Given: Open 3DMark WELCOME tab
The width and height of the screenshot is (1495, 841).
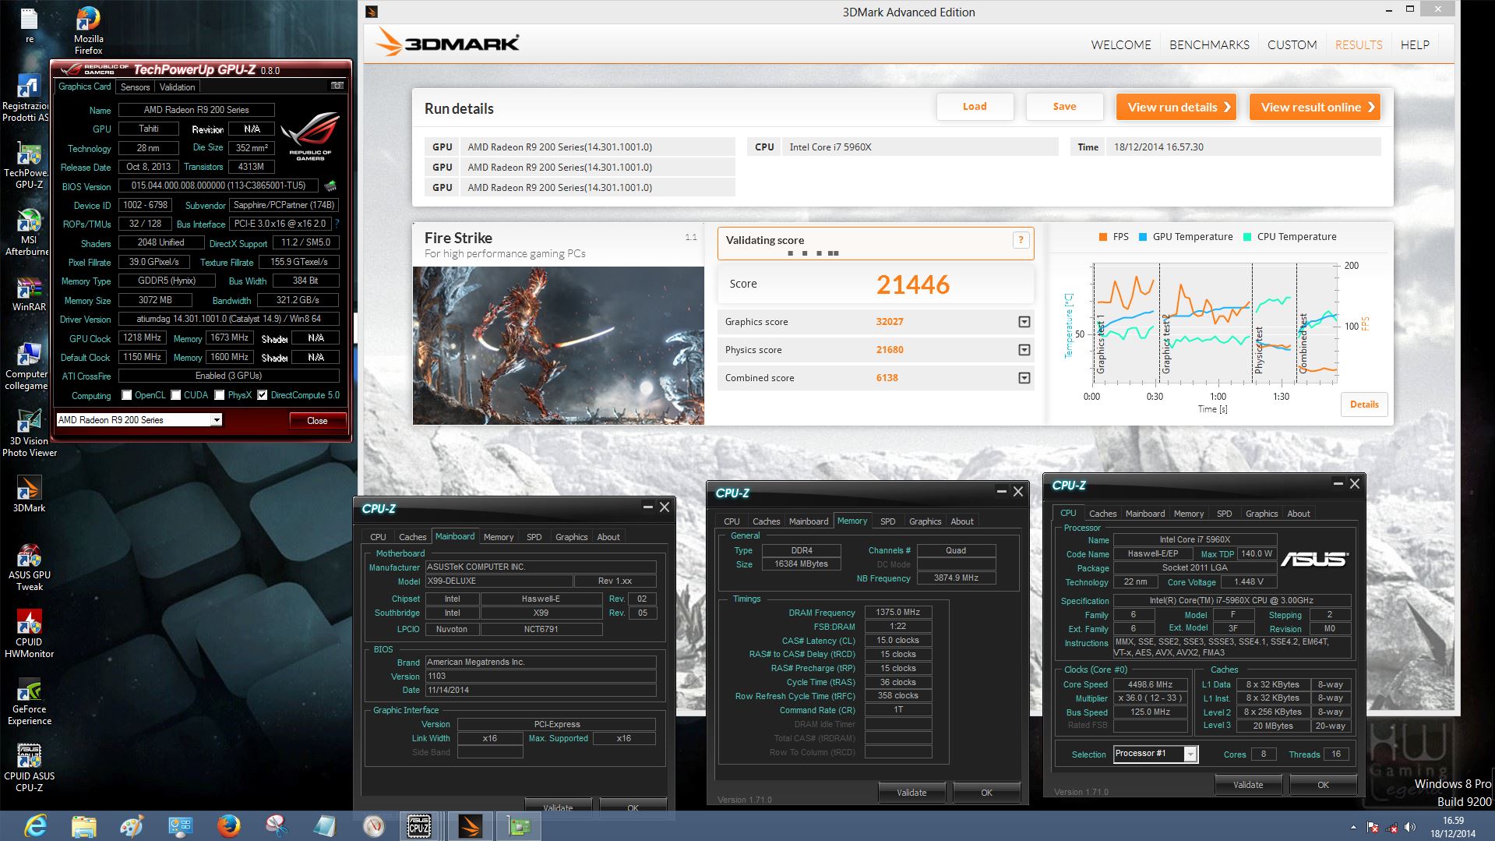Looking at the screenshot, I should (x=1120, y=45).
